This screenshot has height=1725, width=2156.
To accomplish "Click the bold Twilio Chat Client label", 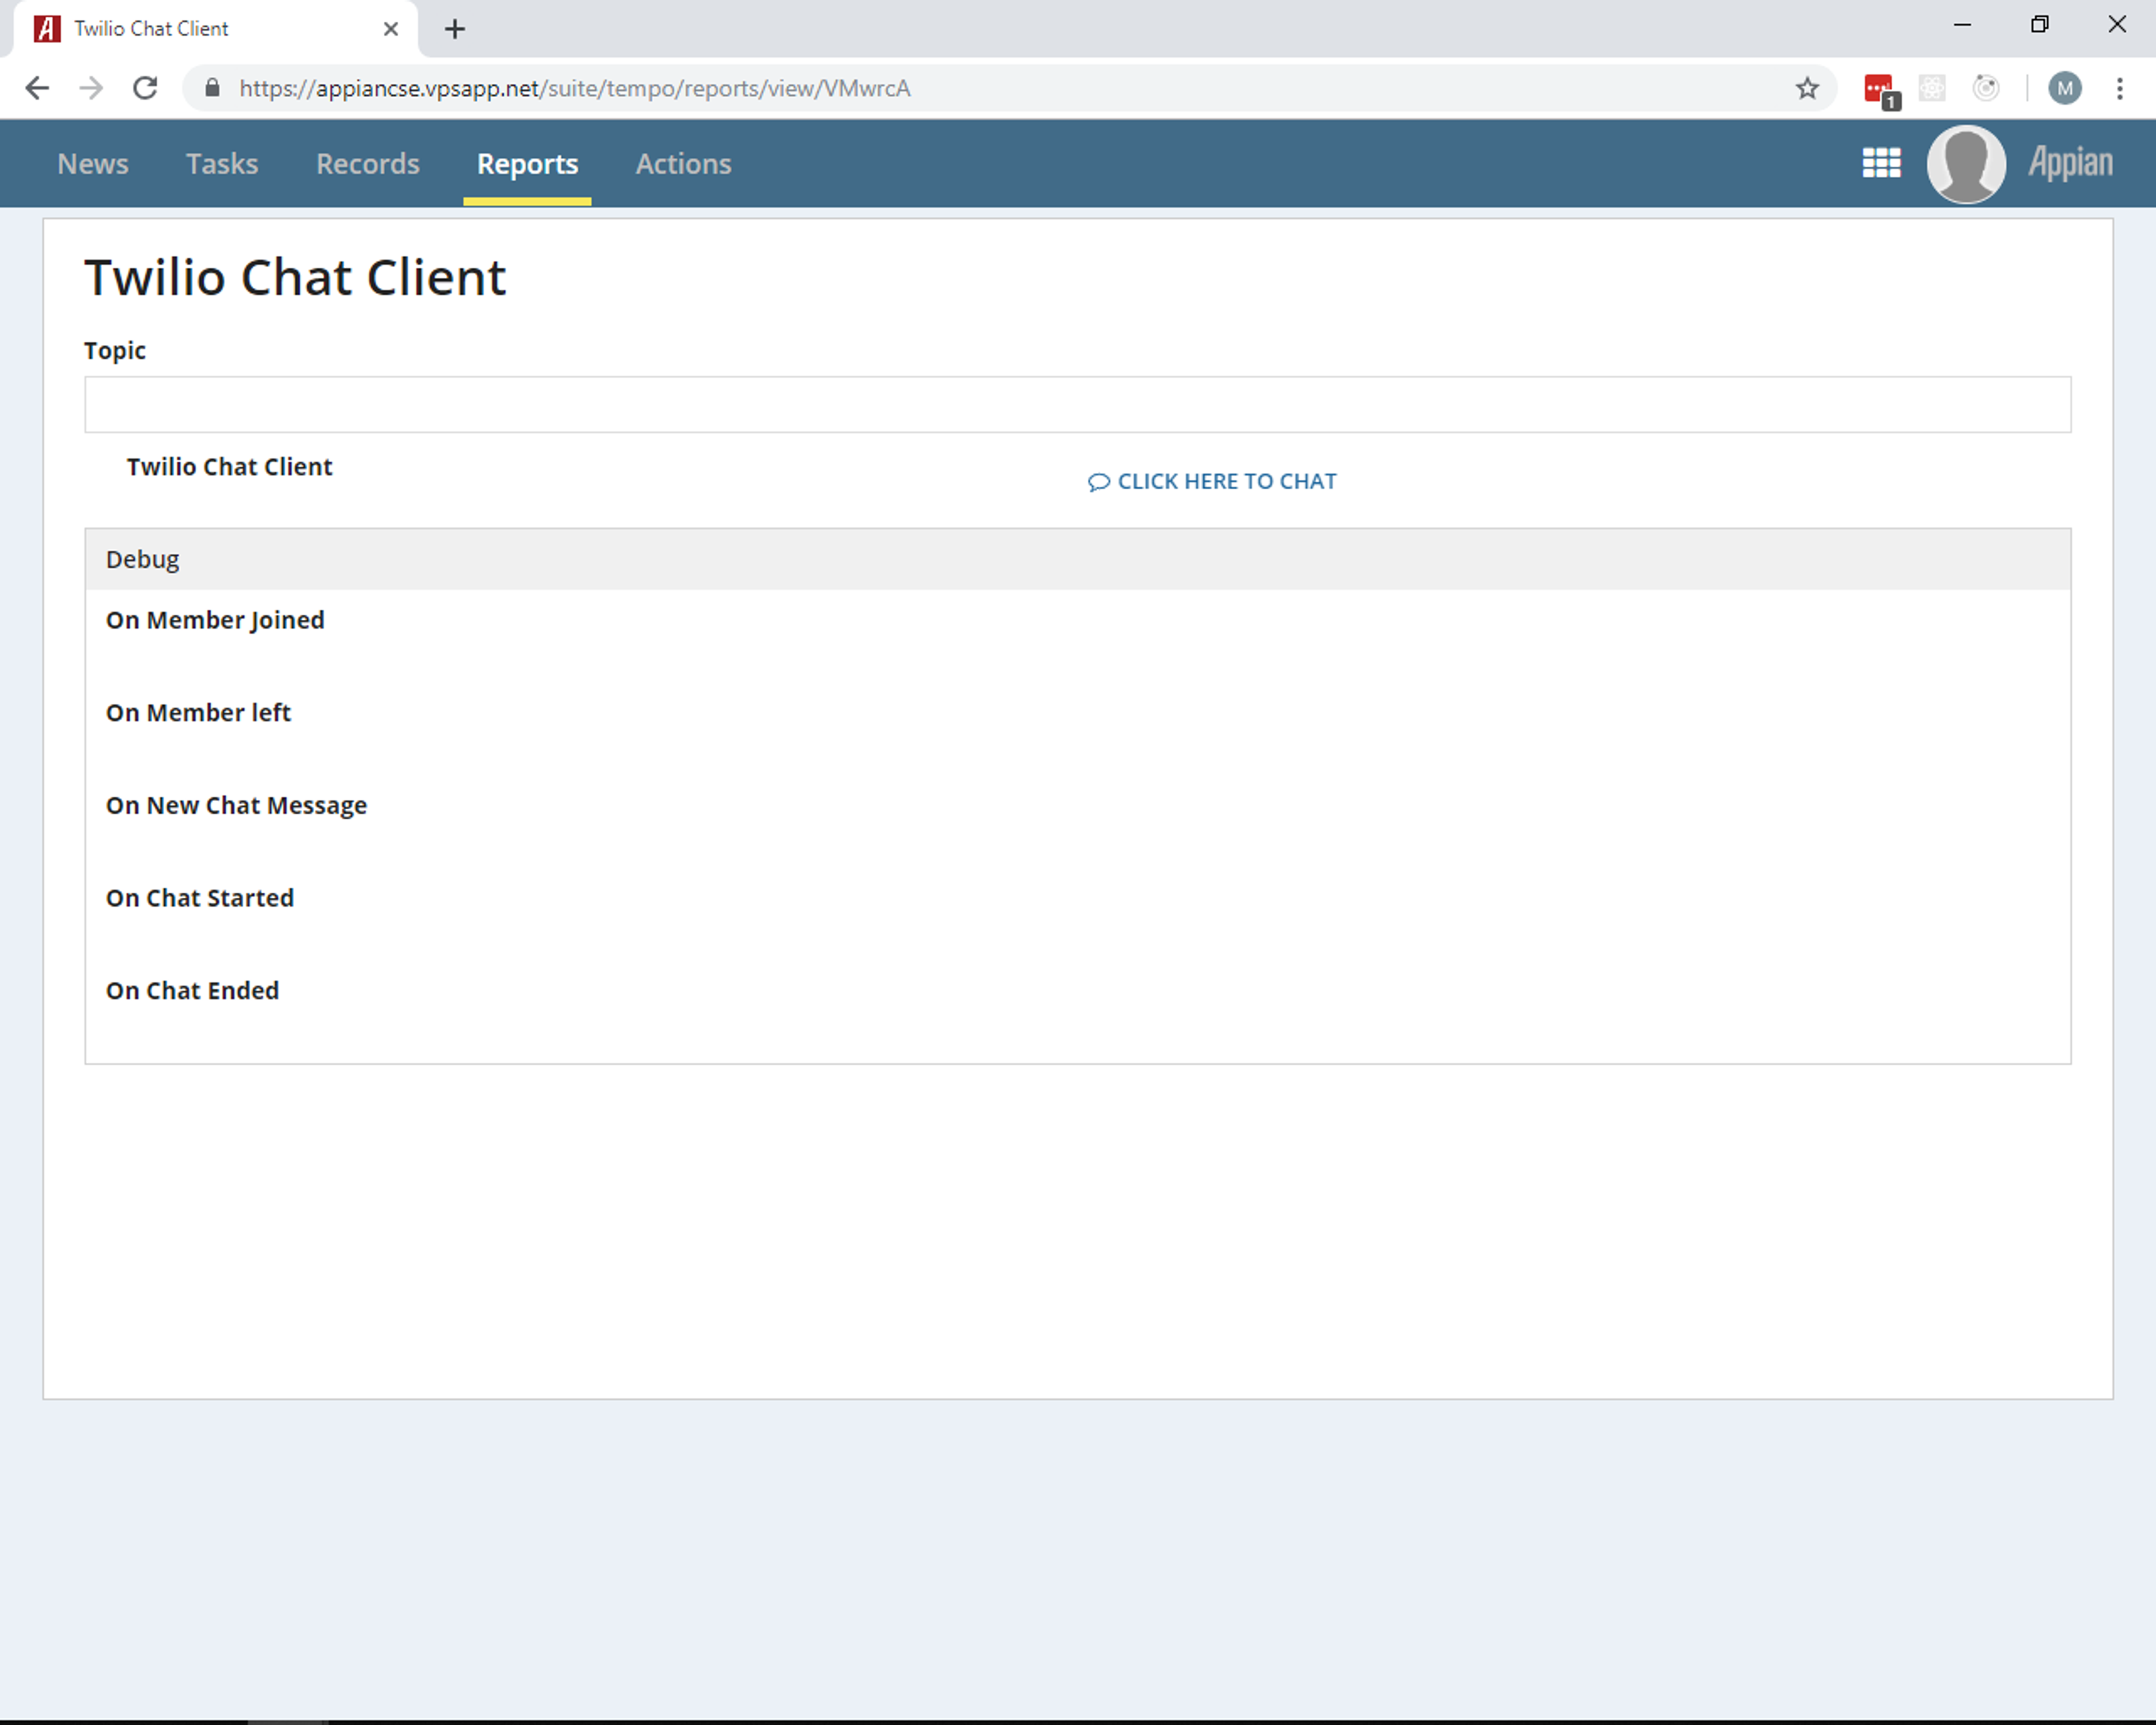I will pos(229,467).
